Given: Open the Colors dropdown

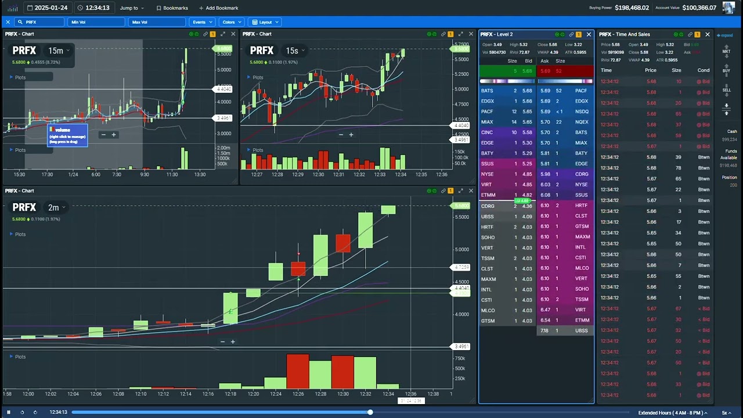Looking at the screenshot, I should coord(232,22).
